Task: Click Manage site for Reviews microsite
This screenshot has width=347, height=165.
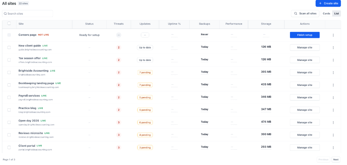Action: pos(305,135)
